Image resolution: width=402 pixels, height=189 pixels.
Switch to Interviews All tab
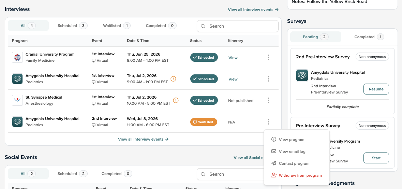click(28, 26)
